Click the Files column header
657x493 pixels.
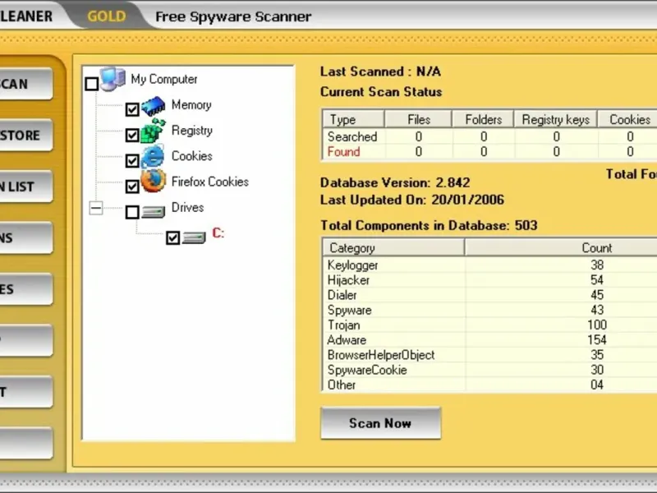(x=418, y=119)
